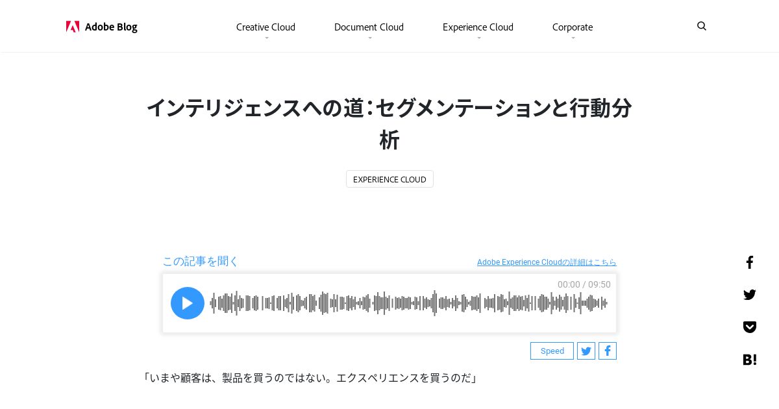779x409 pixels.
Task: Open the Creative Cloud menu
Action: pyautogui.click(x=266, y=27)
